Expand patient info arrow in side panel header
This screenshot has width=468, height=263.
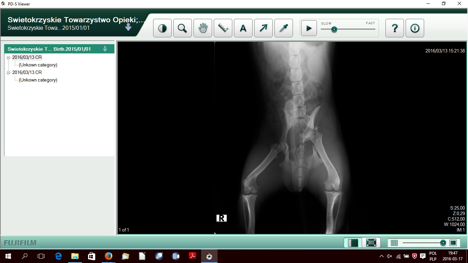pyautogui.click(x=105, y=49)
